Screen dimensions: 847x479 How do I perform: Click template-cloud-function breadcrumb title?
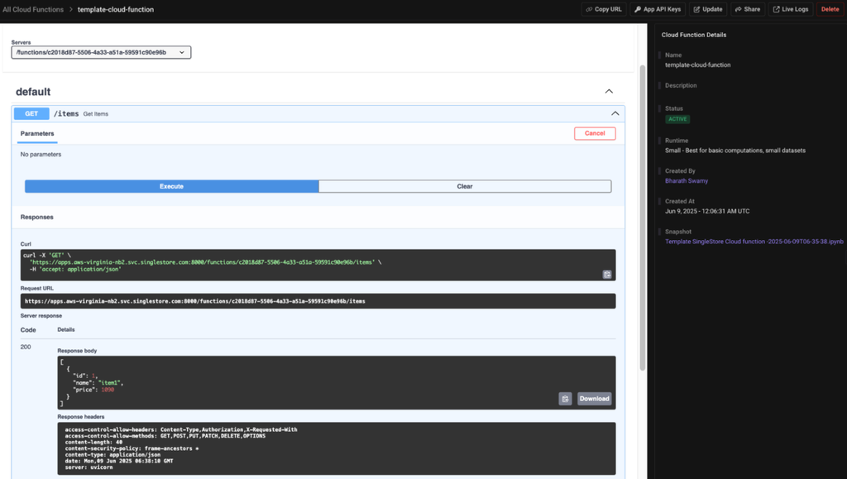(116, 10)
